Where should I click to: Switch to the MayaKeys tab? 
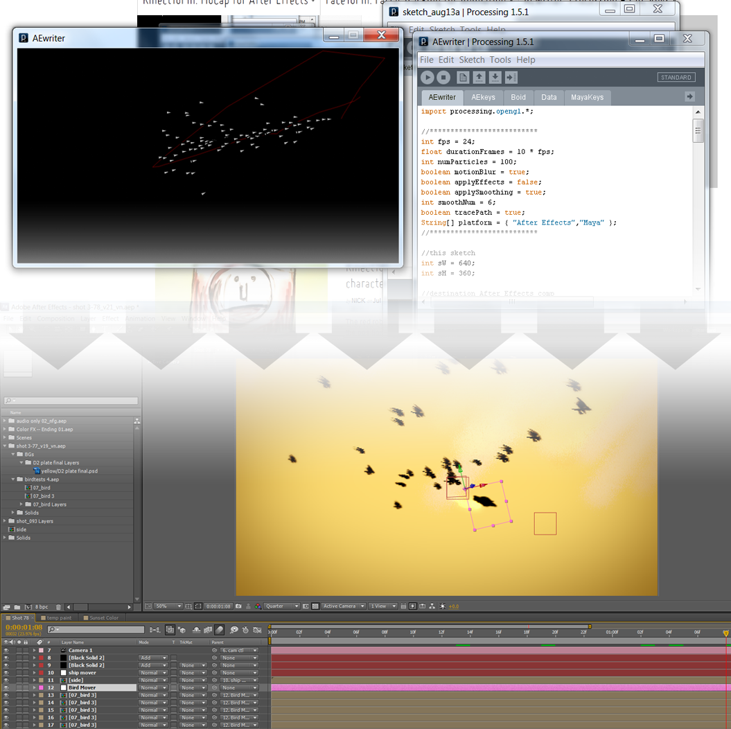[587, 98]
